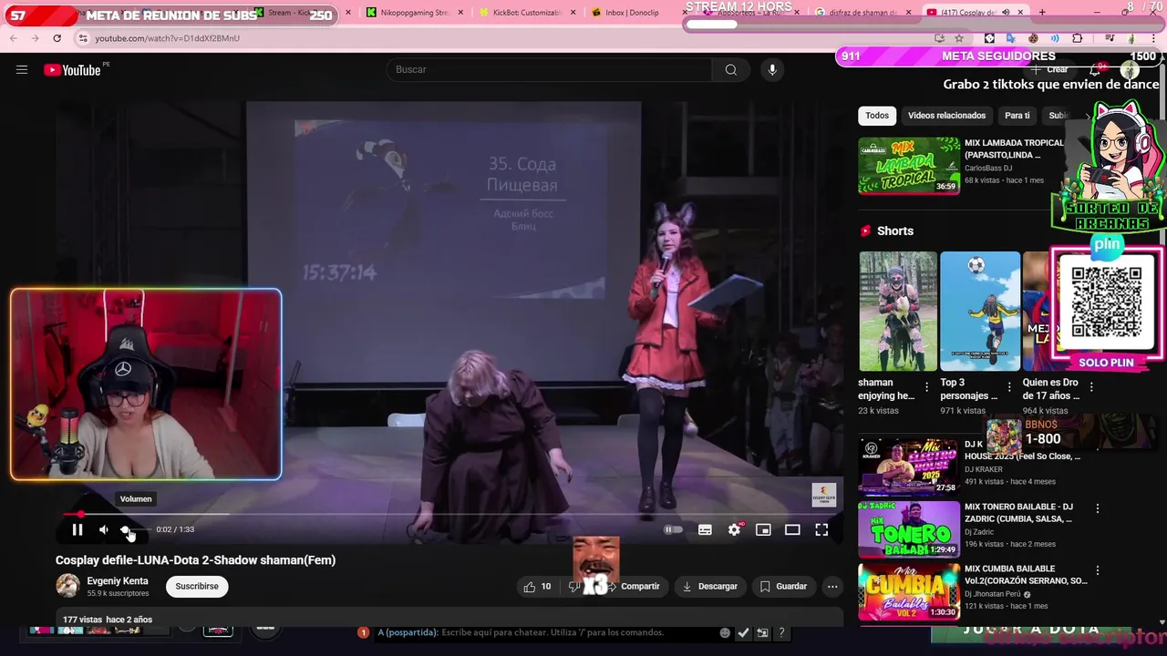Screen dimensions: 1167x656
Task: Open a new browser tab
Action: (x=1042, y=13)
